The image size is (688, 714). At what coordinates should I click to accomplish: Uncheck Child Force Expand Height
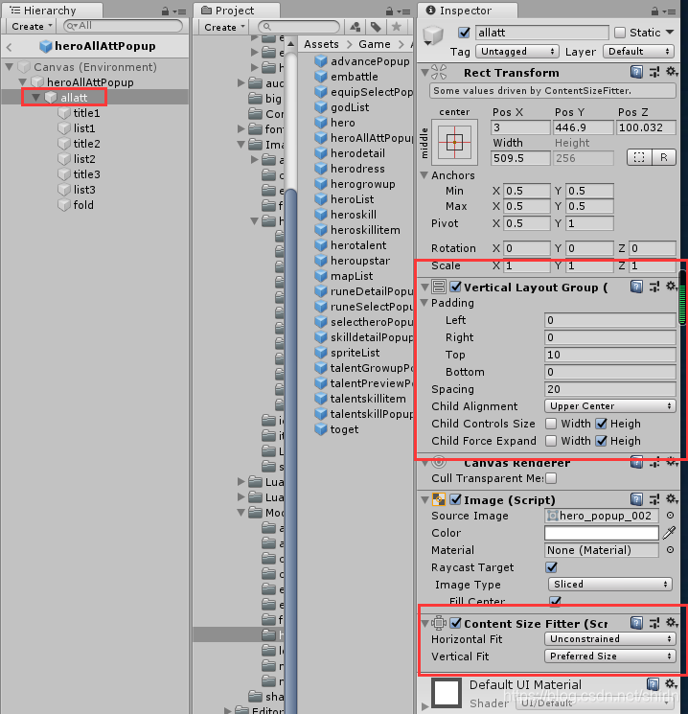(601, 441)
